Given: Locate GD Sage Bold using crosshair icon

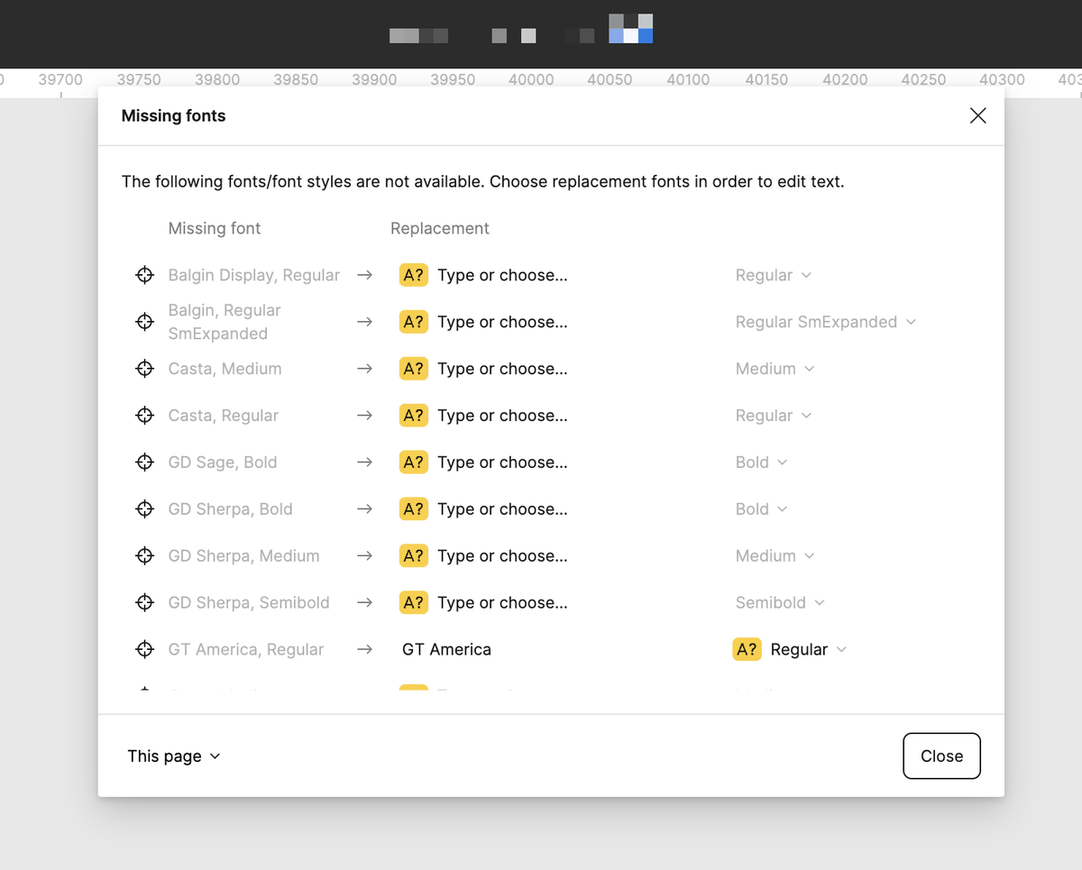Looking at the screenshot, I should click(144, 462).
